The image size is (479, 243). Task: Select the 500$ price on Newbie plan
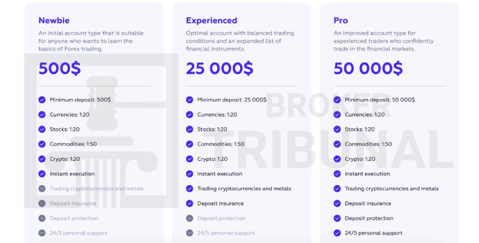pyautogui.click(x=59, y=68)
